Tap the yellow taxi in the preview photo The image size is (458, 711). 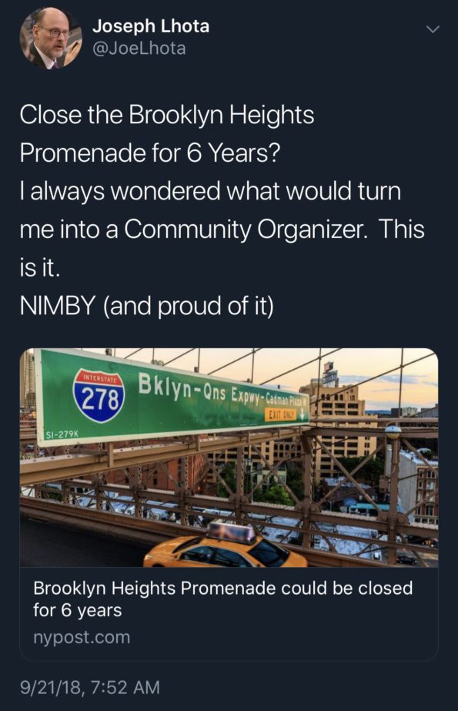225,546
